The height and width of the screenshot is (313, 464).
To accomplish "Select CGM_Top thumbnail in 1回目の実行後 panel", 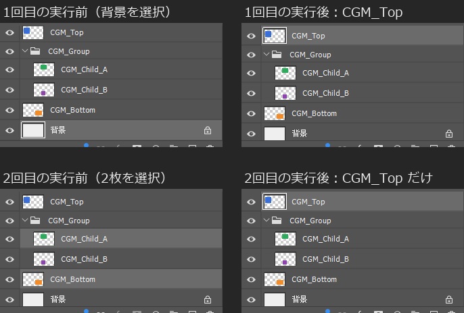I will point(275,36).
